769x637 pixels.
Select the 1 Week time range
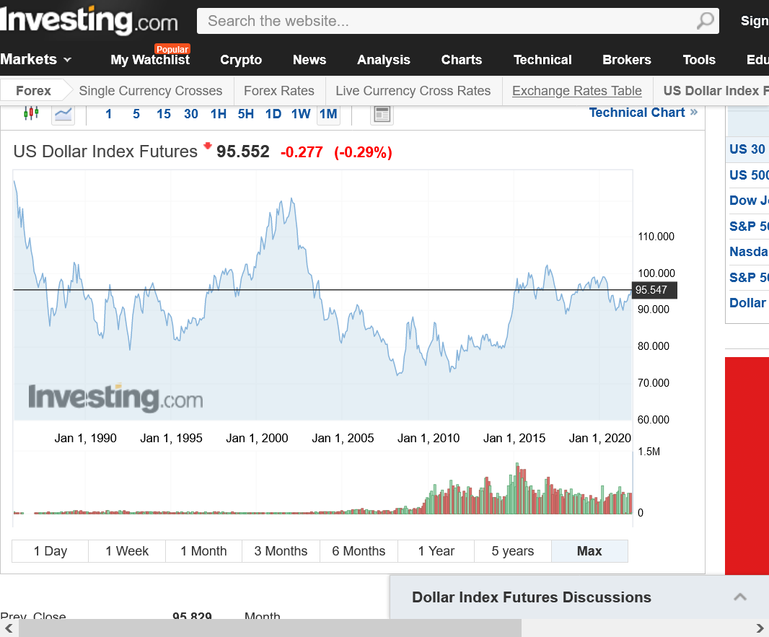point(127,551)
